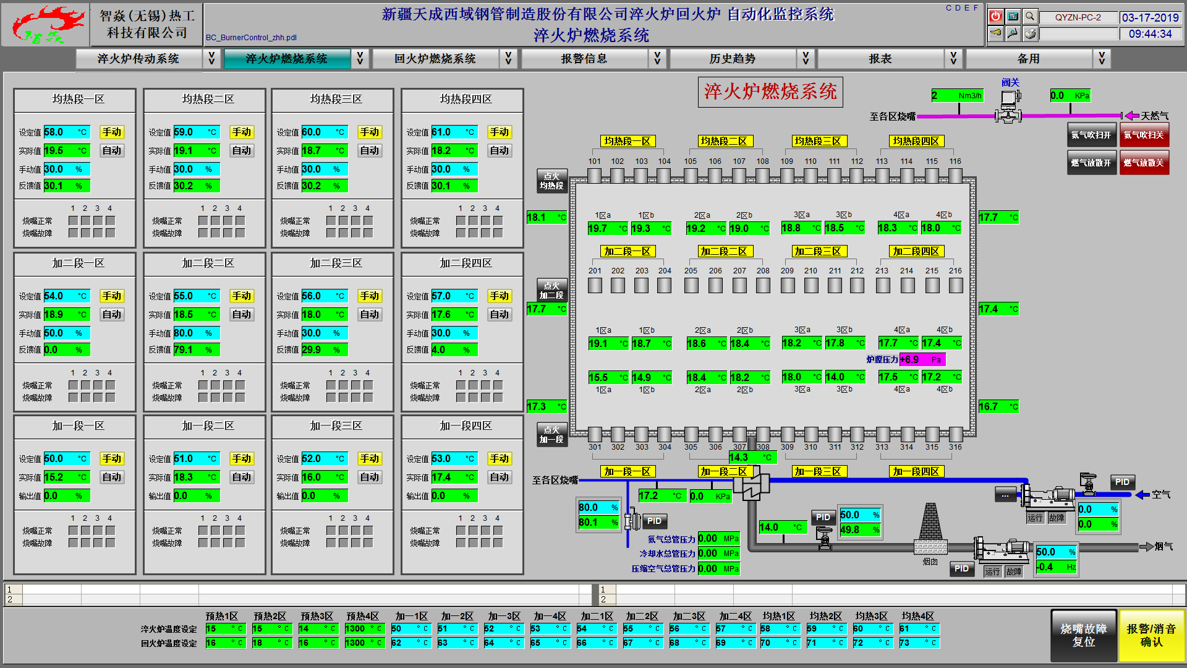Click the 均热段一区 设定值 58.0 field
The height and width of the screenshot is (668, 1187).
coord(67,132)
